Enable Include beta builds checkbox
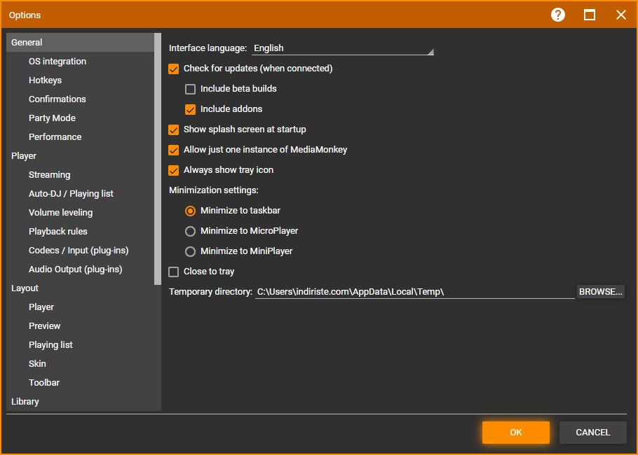 [x=191, y=89]
